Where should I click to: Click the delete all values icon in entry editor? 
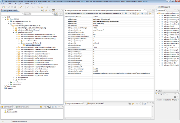(x=133, y=14)
